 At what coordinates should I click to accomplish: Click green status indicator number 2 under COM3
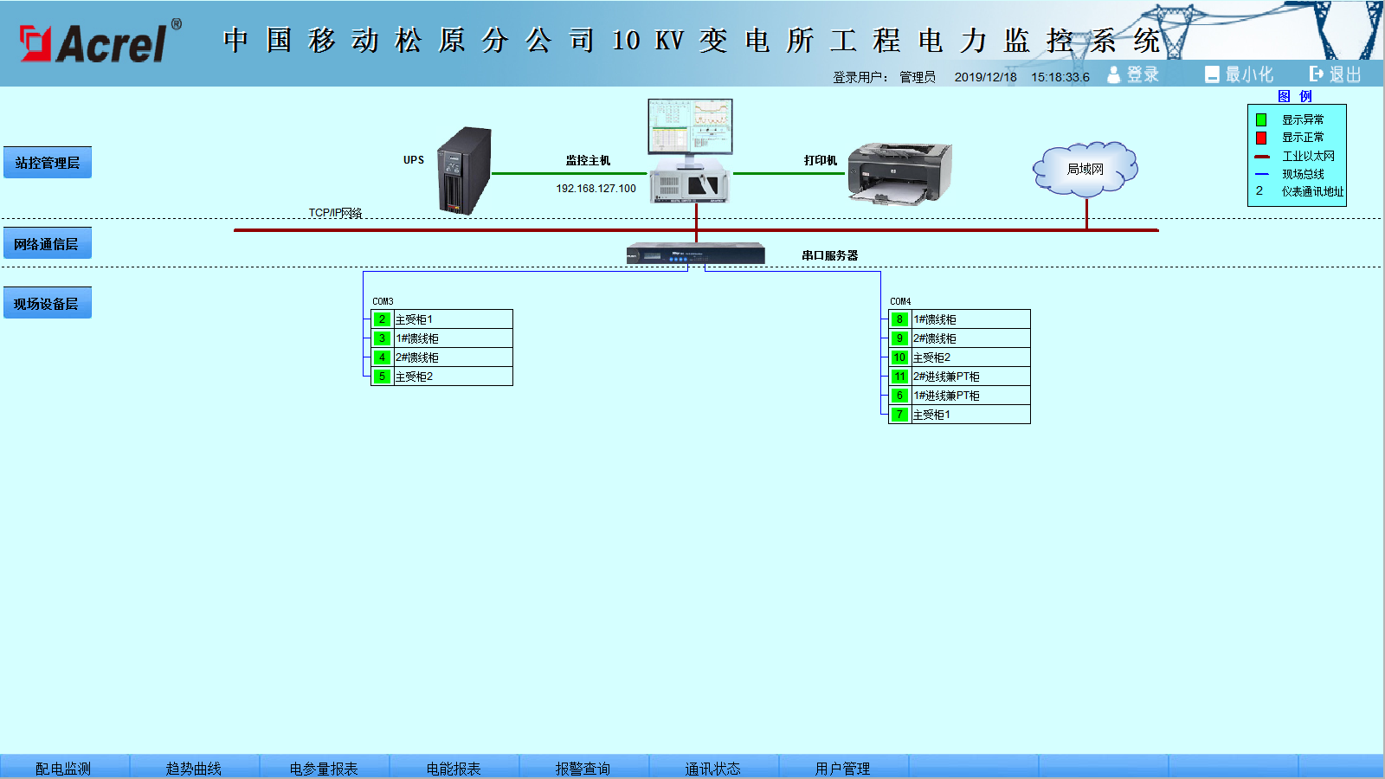point(382,319)
